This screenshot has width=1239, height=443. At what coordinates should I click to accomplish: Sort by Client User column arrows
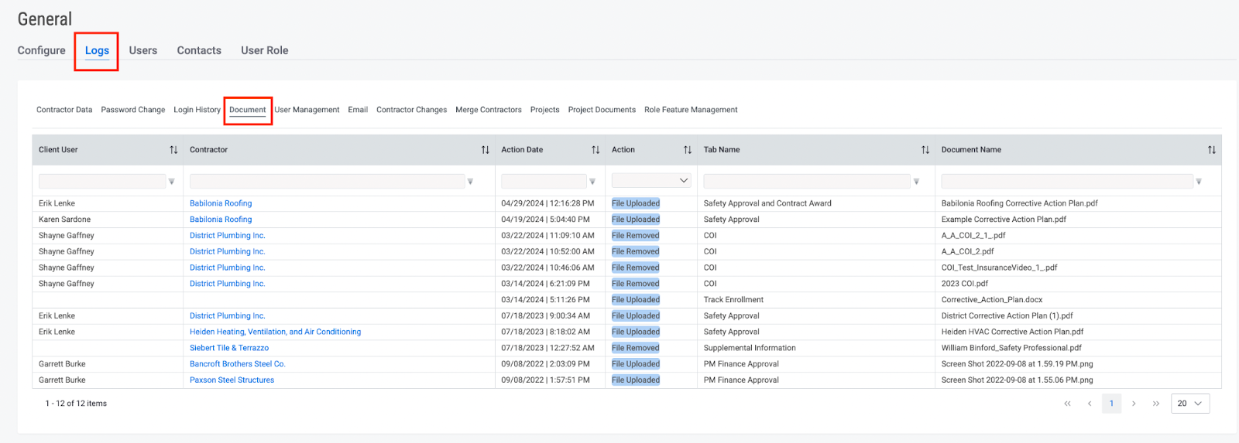click(x=173, y=150)
